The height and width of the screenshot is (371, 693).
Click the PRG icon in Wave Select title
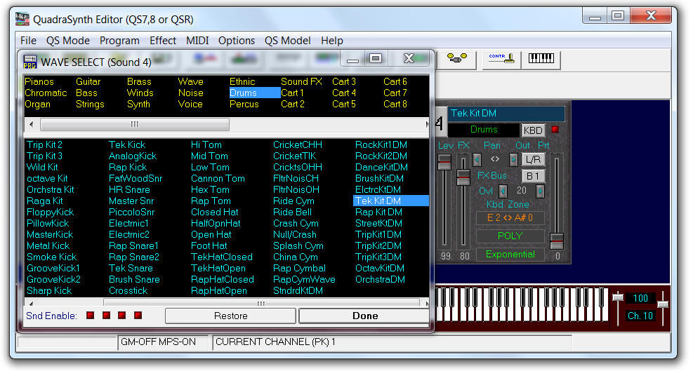point(30,62)
